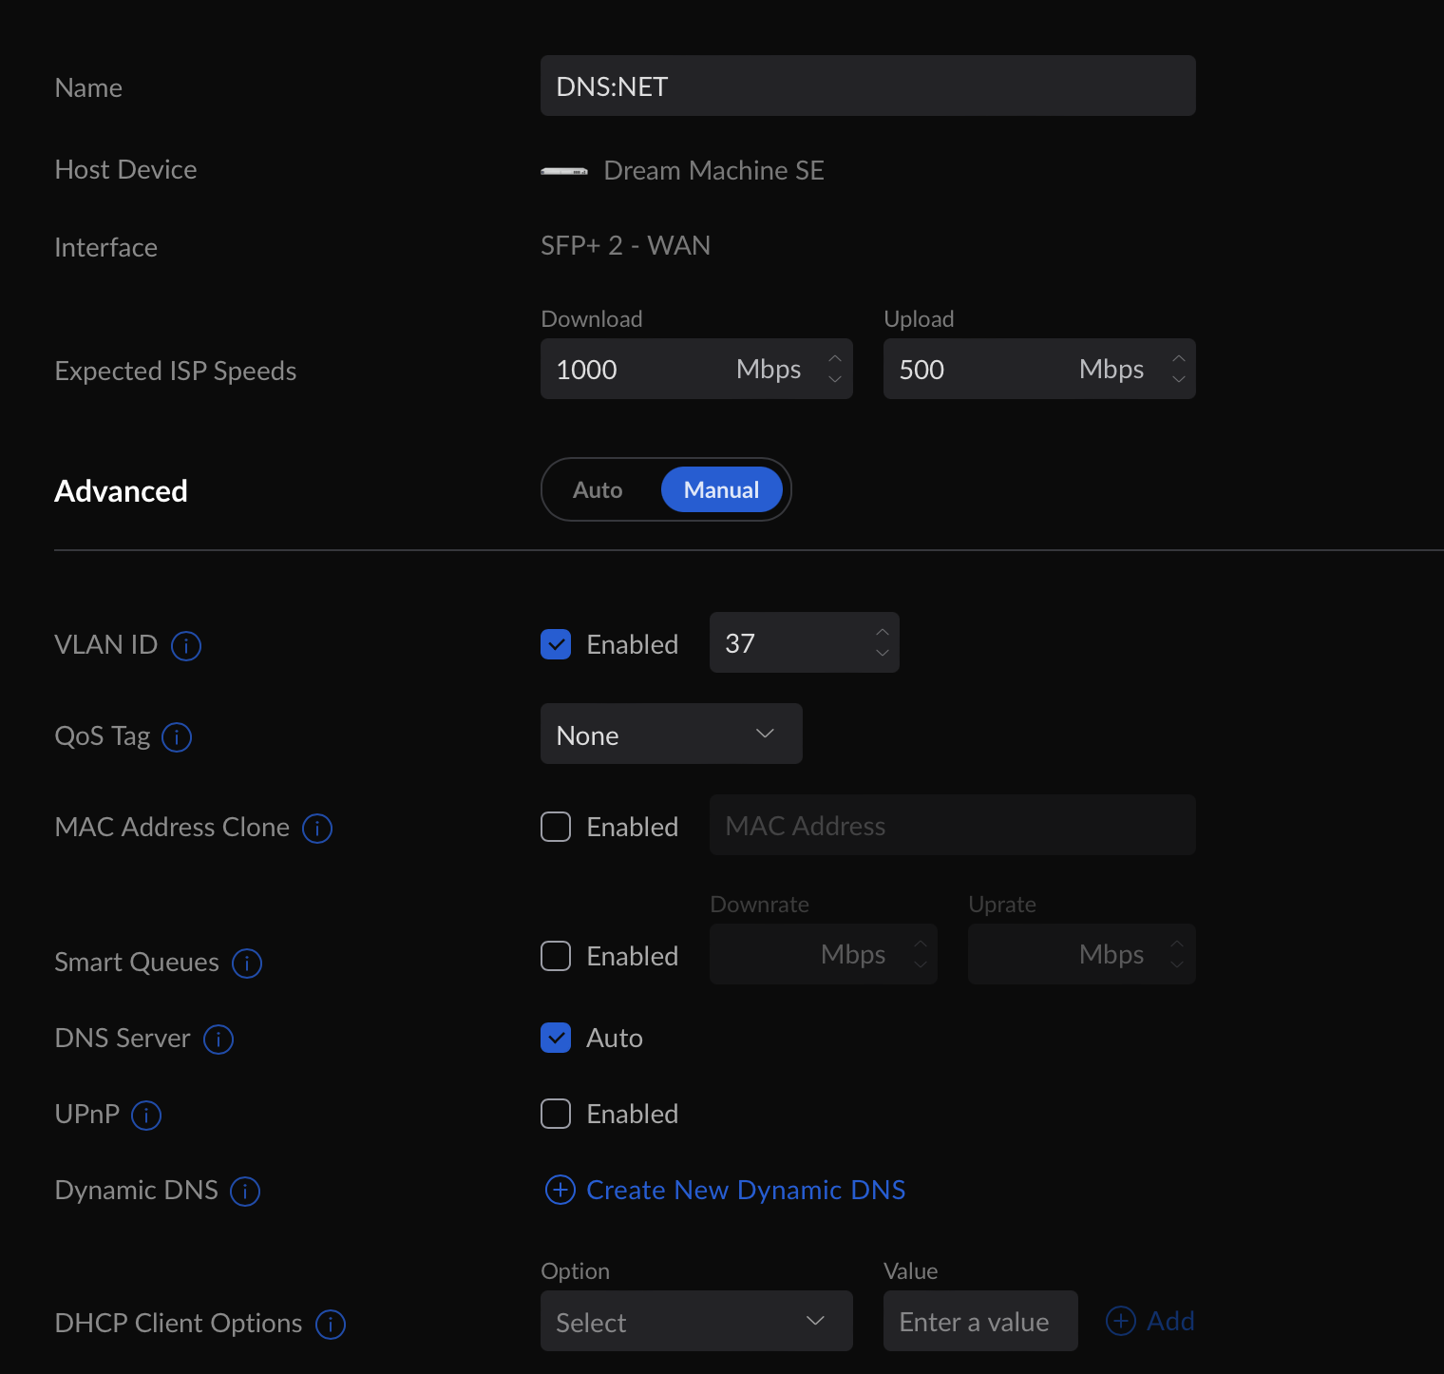Screen dimensions: 1444x1374
Task: Uncheck the VLAN ID Enabled checkbox
Action: 556,644
